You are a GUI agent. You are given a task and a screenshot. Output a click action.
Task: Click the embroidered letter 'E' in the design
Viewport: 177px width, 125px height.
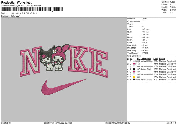click(98, 63)
